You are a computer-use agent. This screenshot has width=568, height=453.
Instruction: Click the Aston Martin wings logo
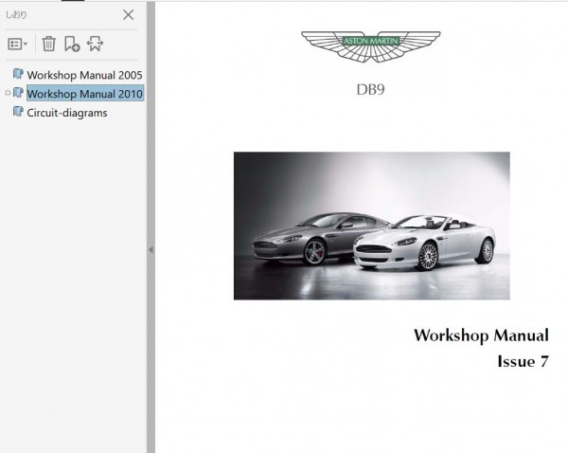pyautogui.click(x=371, y=46)
